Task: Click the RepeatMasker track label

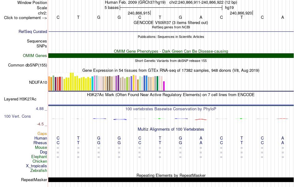Action: (x=34, y=180)
